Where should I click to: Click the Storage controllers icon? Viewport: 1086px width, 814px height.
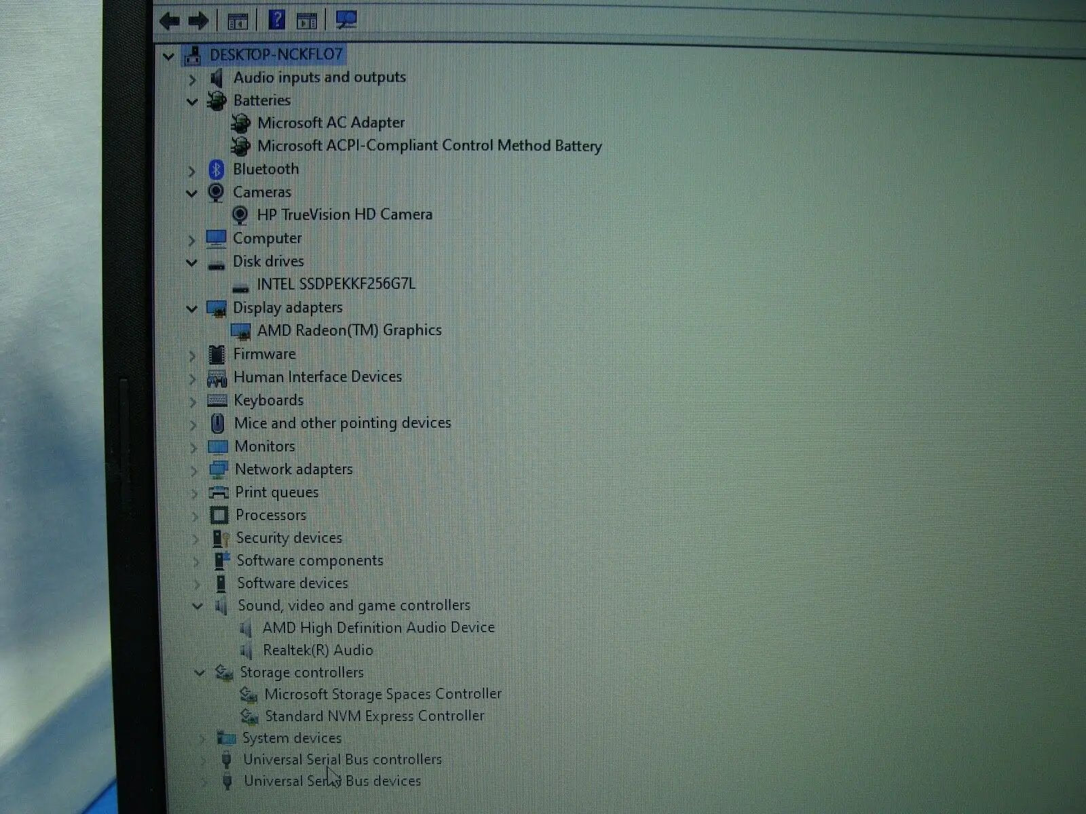pos(224,672)
